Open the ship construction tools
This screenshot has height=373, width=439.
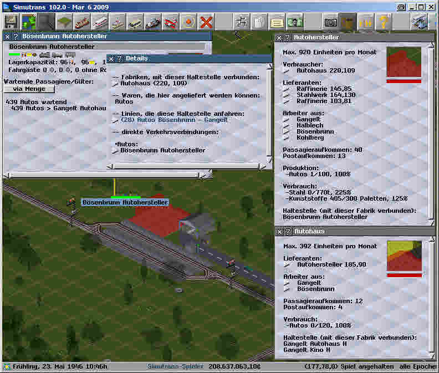click(x=152, y=22)
